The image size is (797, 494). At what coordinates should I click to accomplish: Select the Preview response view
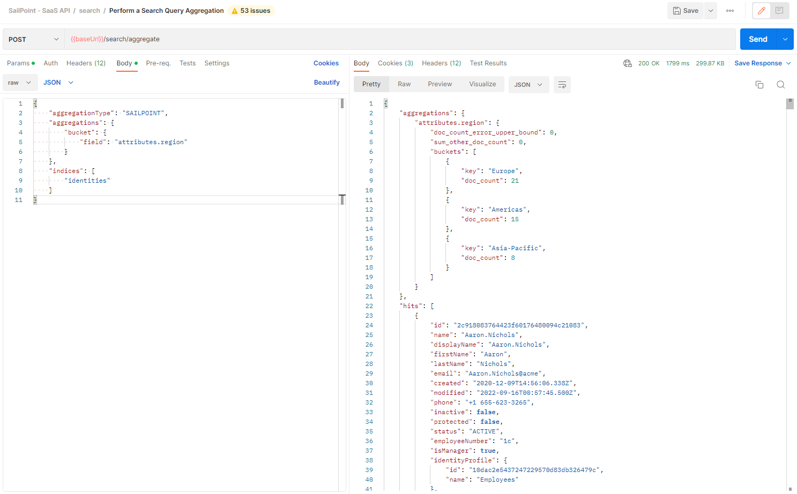440,84
